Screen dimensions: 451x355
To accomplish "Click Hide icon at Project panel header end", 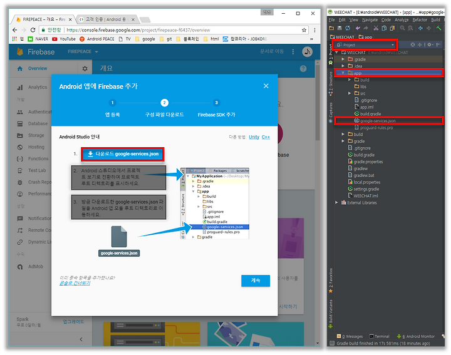I will (438, 45).
